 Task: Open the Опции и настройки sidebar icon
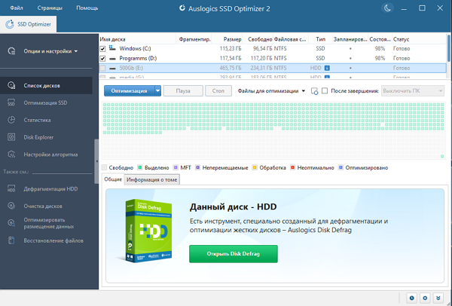tap(11, 51)
